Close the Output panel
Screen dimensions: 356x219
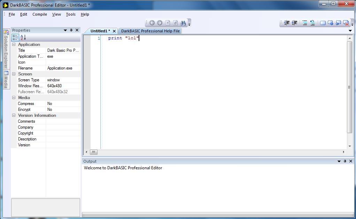(x=351, y=161)
